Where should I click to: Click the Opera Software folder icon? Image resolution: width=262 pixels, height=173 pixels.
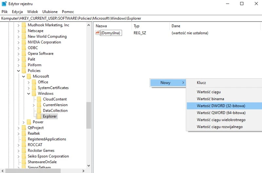(x=24, y=54)
